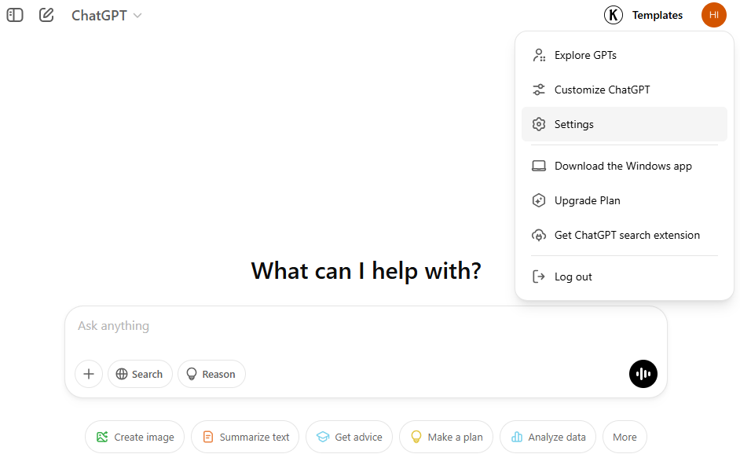Image resolution: width=740 pixels, height=476 pixels.
Task: Choose Download the Windows app
Action: click(x=624, y=166)
